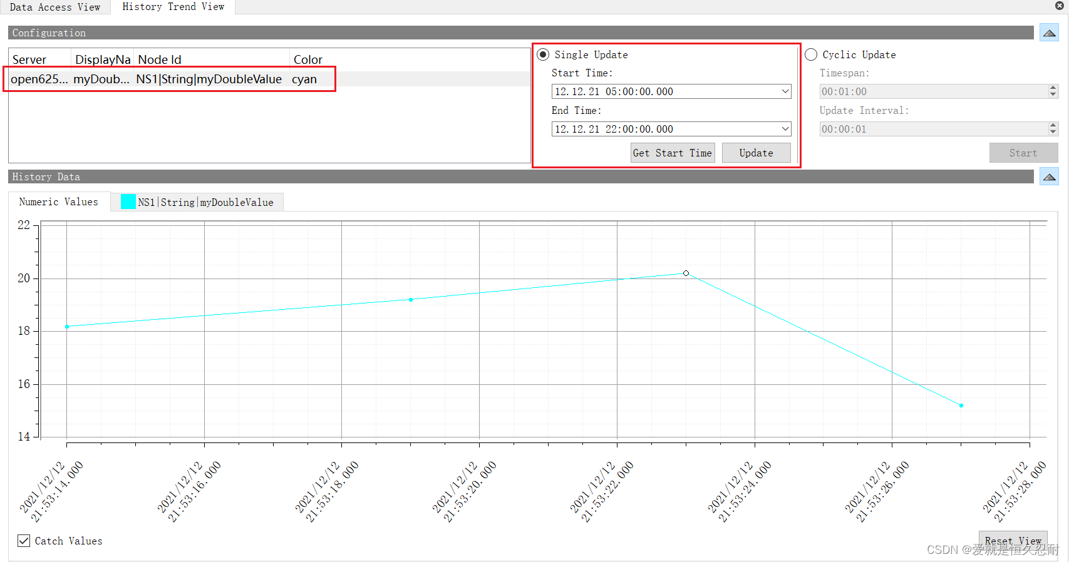Screen dimensions: 1069x562
Task: Collapse the History Data section
Action: point(1049,176)
